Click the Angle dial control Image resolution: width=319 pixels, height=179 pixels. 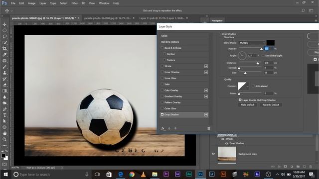pyautogui.click(x=242, y=55)
